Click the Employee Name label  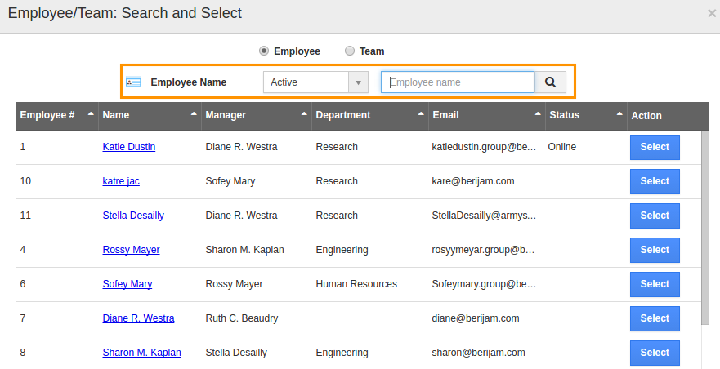pos(188,82)
